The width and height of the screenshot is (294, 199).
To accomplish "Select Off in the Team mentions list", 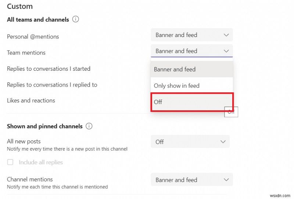I will pyautogui.click(x=158, y=102).
